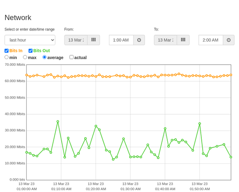Click the first Bits In point at 01:00

click(27, 75)
